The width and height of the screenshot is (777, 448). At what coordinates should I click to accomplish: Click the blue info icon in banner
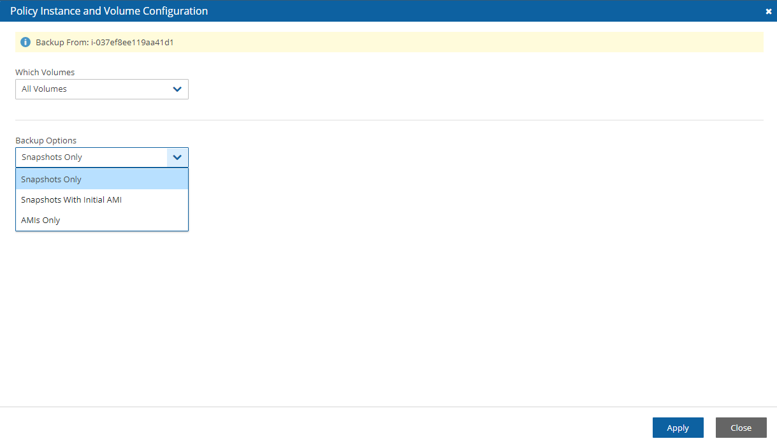click(25, 42)
